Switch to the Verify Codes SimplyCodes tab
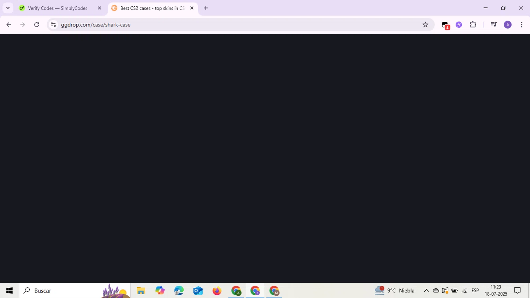Screen dimensions: 530x298 pos(60,8)
